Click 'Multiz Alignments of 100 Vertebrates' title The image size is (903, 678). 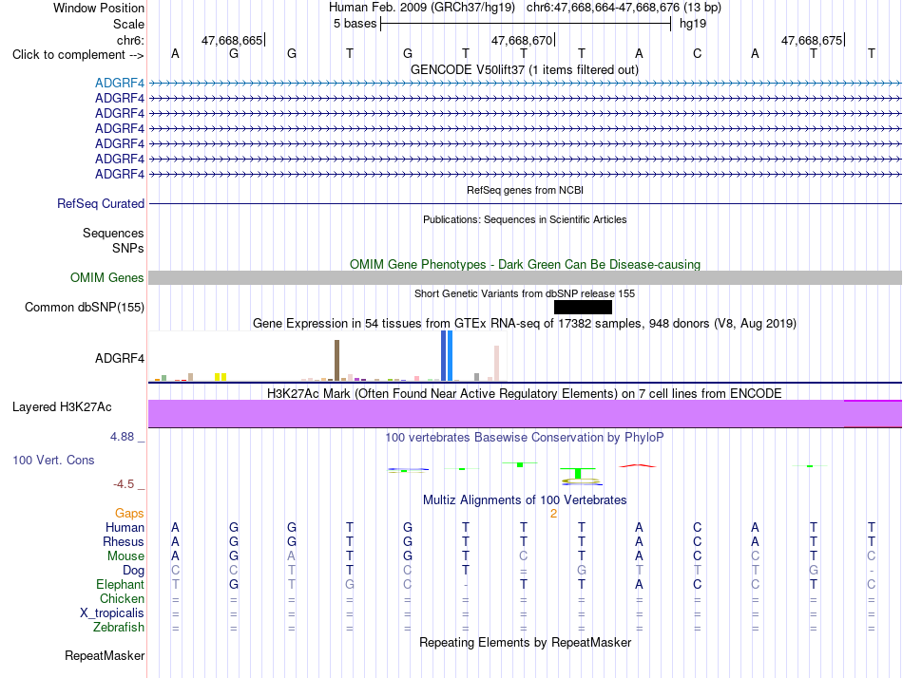525,500
